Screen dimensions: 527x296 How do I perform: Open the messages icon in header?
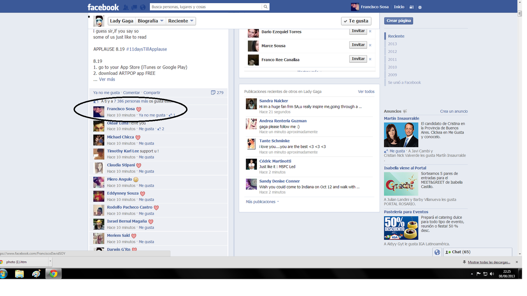[x=134, y=7]
